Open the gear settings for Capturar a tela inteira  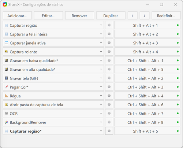pos(109,34)
